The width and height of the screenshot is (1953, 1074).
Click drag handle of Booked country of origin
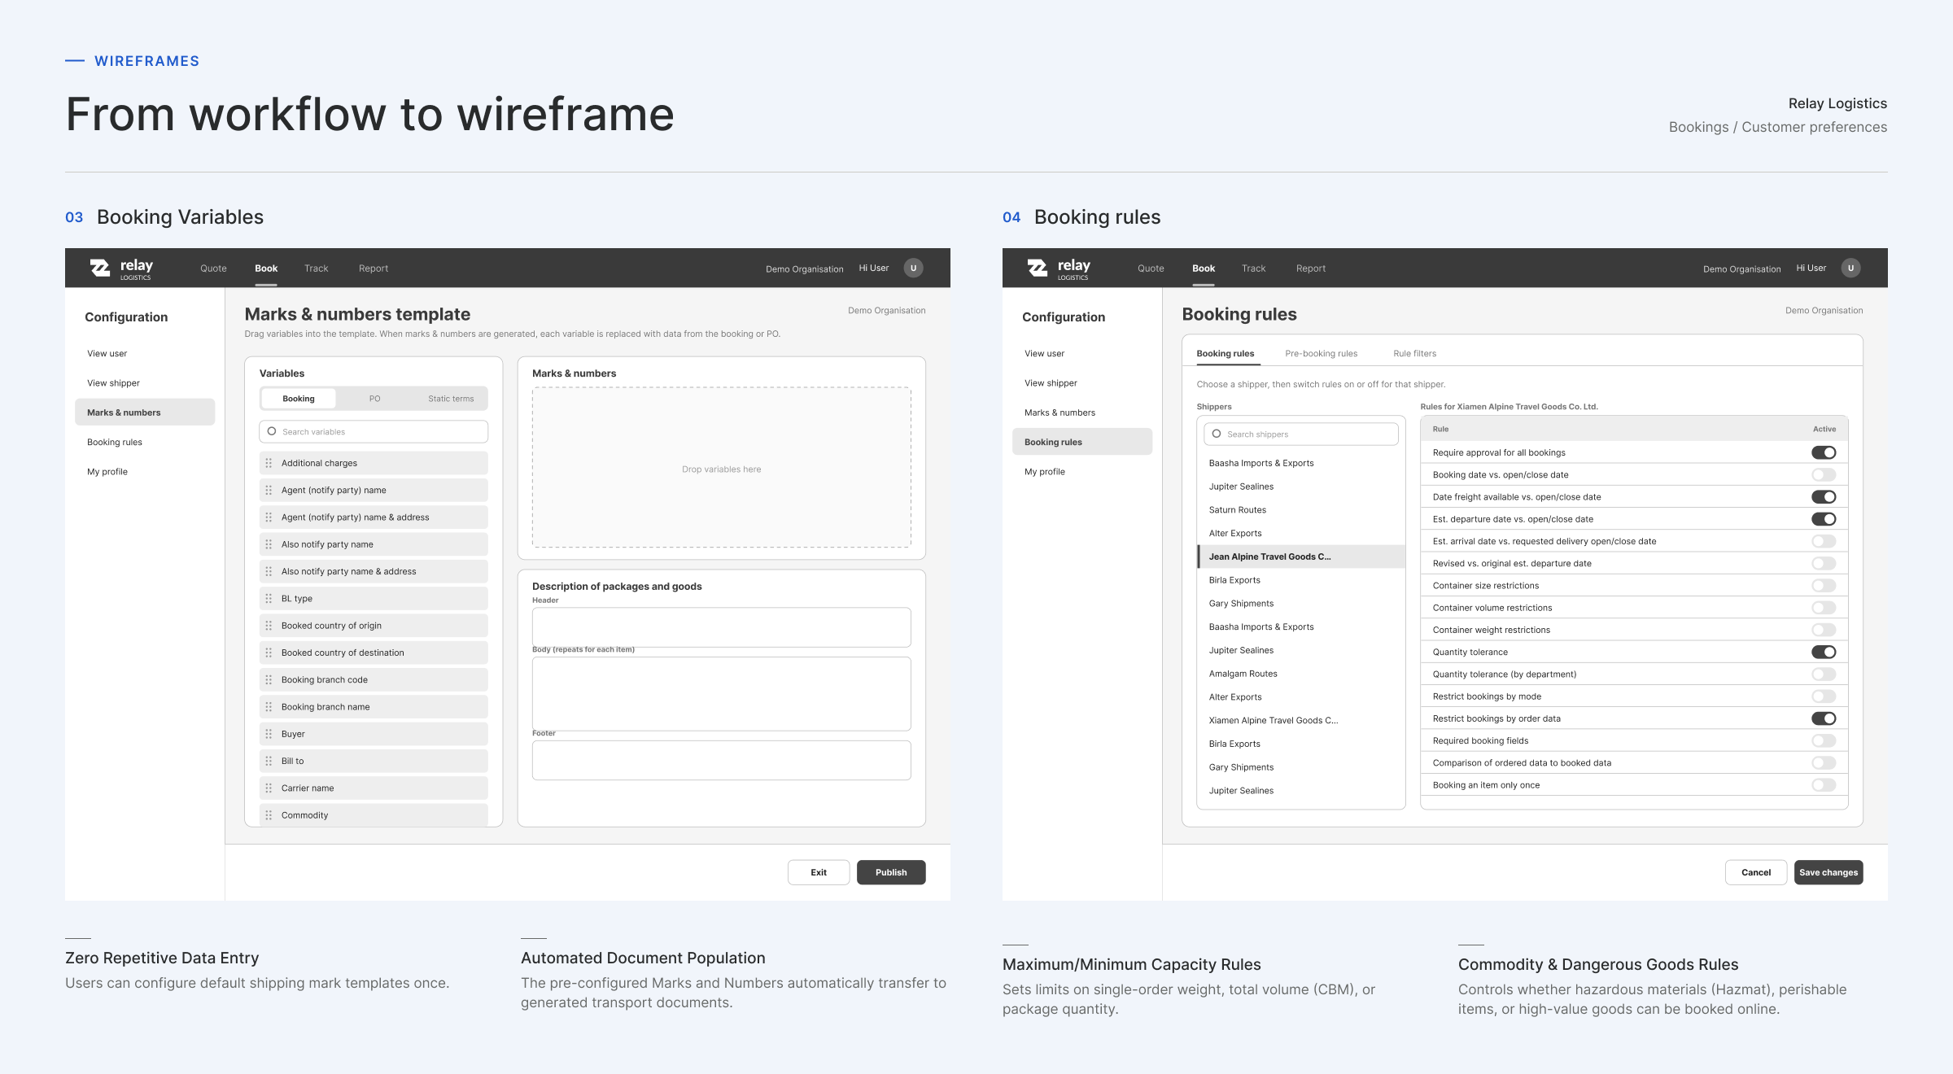[x=269, y=626]
